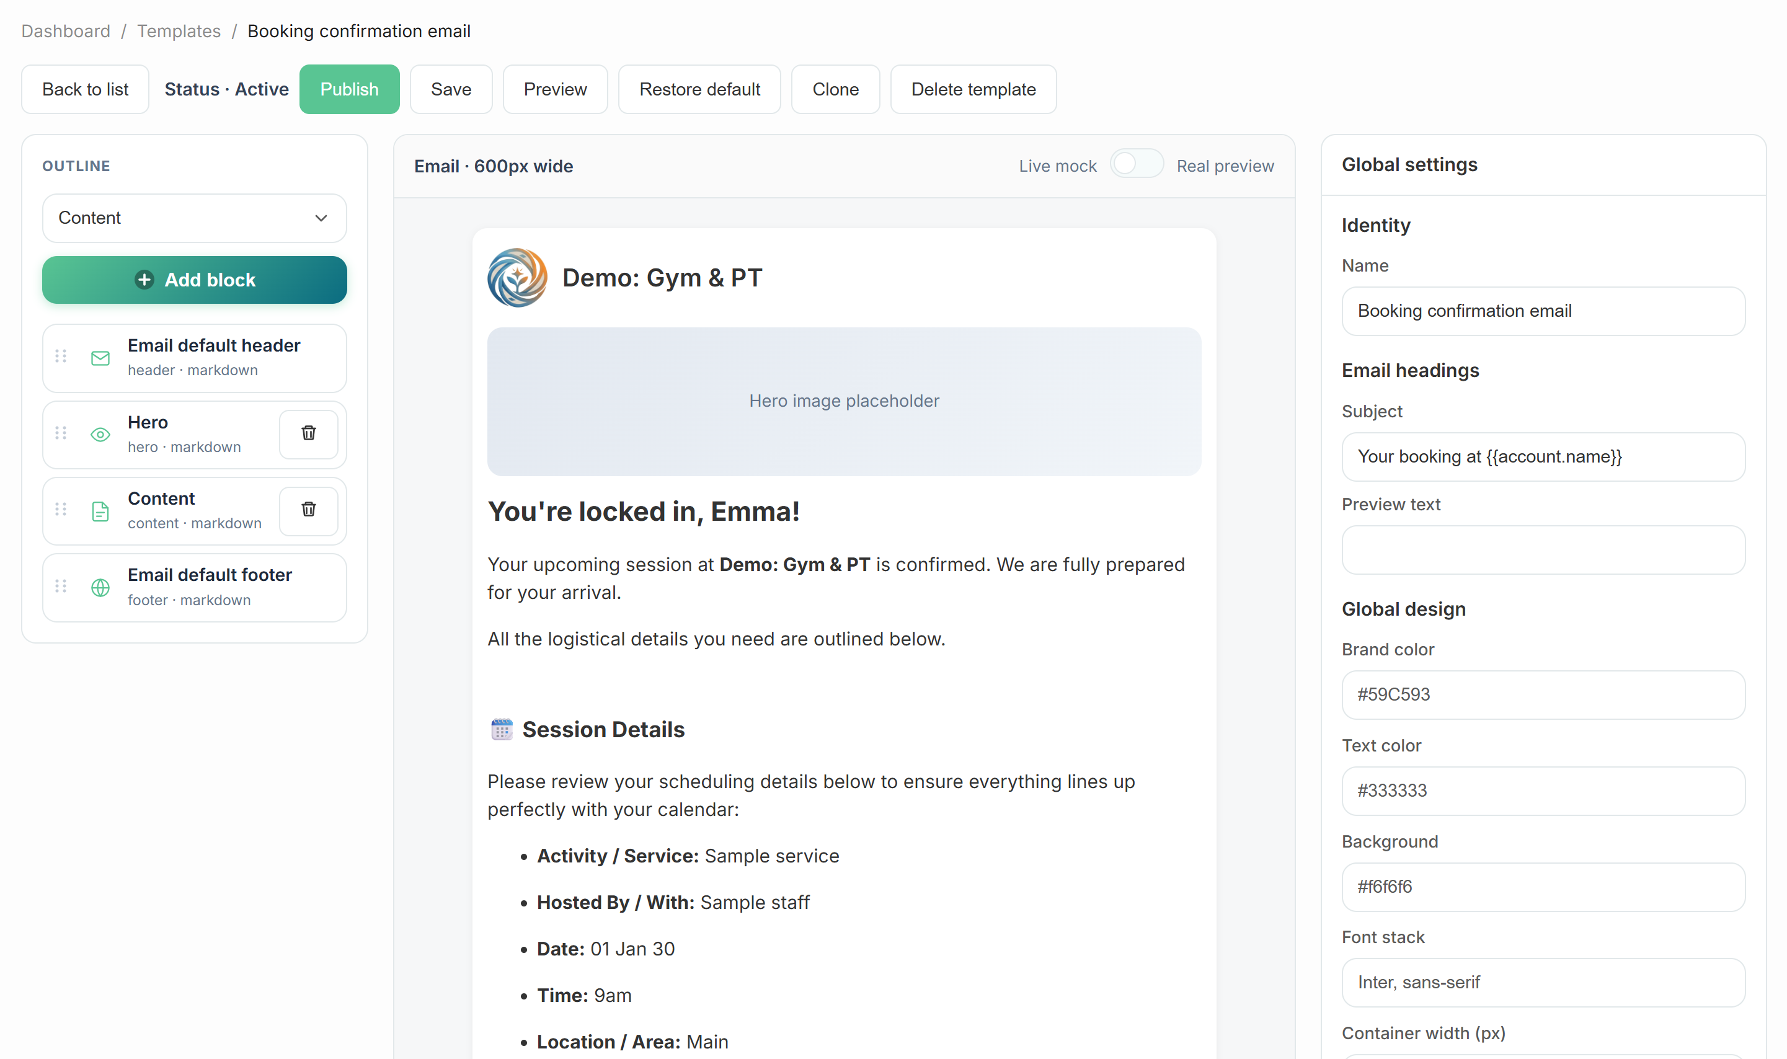This screenshot has height=1059, width=1787.
Task: Click Text color field #333333
Action: click(1543, 791)
